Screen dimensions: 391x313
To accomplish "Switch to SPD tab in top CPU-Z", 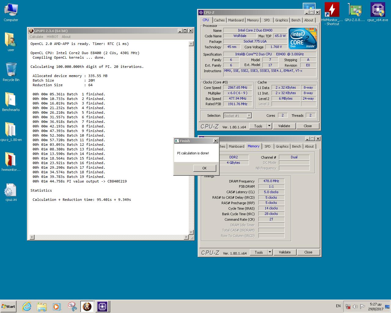I will [x=267, y=20].
